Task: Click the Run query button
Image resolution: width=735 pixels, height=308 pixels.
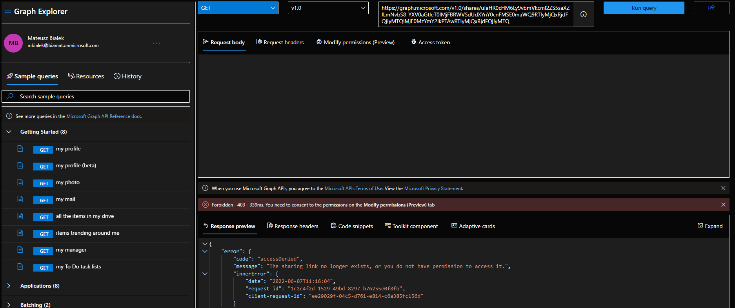Action: [x=644, y=8]
